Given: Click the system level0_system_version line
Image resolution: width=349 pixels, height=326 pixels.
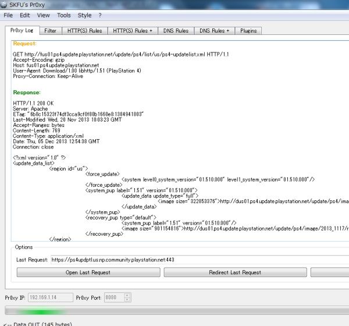Looking at the screenshot, I should [218, 180].
